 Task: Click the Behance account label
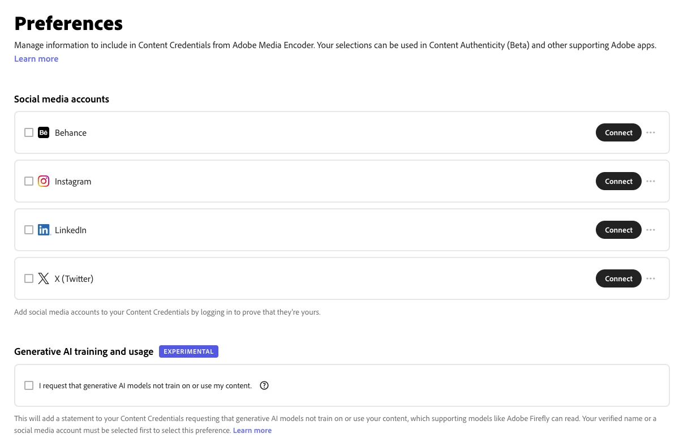click(71, 132)
